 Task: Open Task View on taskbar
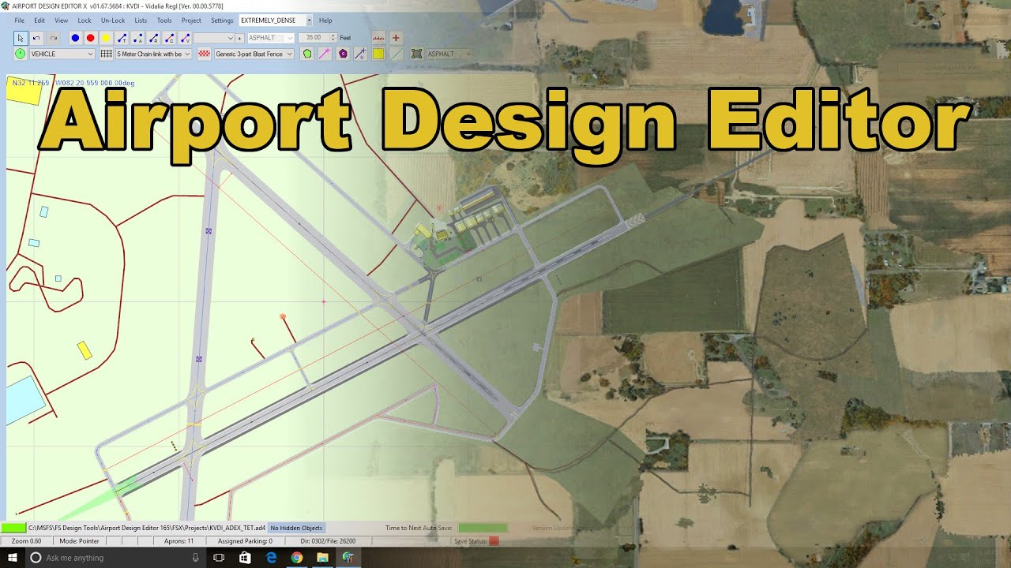[x=220, y=558]
